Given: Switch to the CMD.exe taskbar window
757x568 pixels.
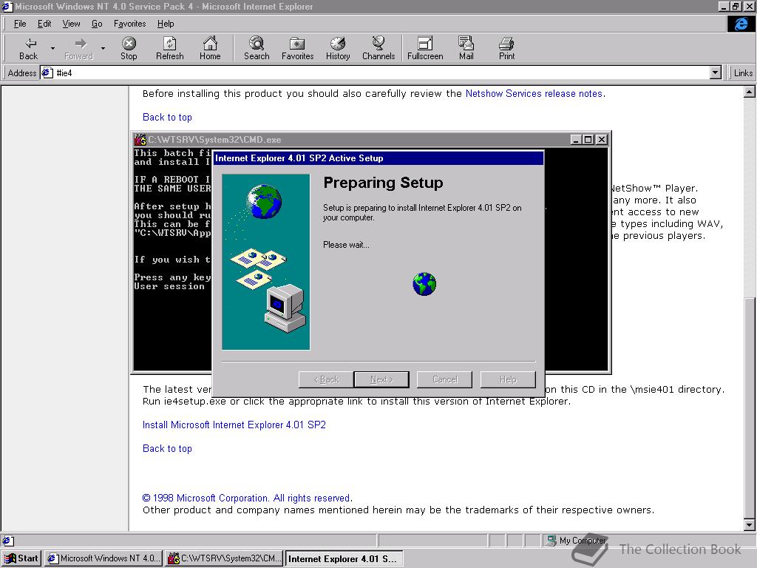Looking at the screenshot, I should pos(224,558).
